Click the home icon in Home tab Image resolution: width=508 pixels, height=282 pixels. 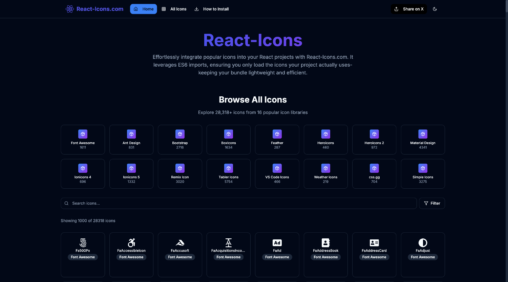tap(136, 9)
